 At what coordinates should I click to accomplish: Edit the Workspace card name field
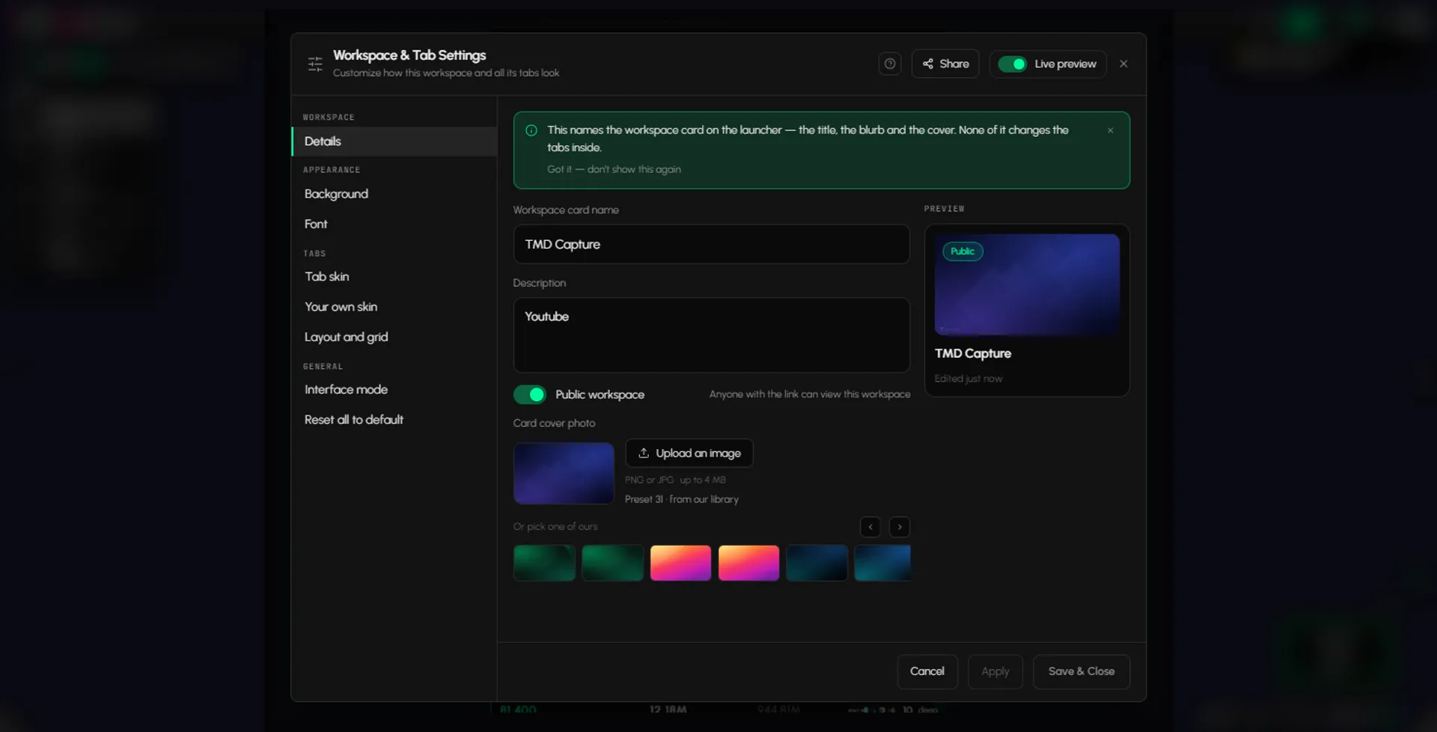coord(711,244)
